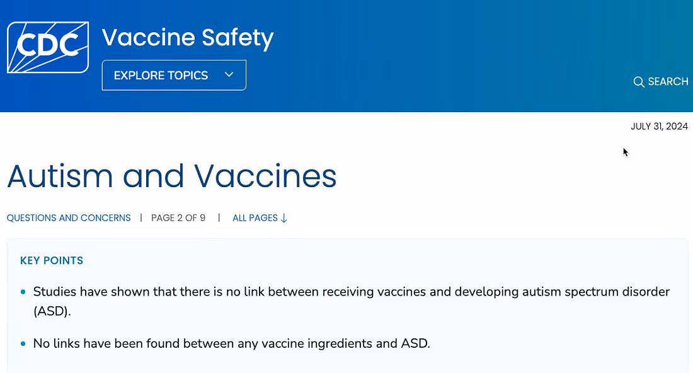Click the key point about vaccine ingredients
The width and height of the screenshot is (693, 373).
point(231,344)
